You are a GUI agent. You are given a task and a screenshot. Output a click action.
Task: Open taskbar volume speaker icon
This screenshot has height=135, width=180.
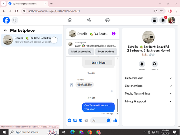click(x=158, y=132)
